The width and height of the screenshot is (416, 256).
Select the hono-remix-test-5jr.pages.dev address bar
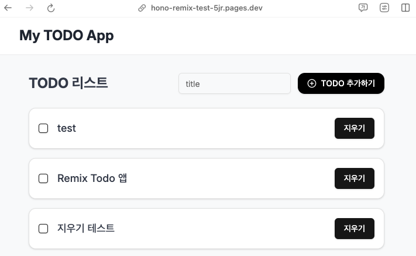(207, 8)
